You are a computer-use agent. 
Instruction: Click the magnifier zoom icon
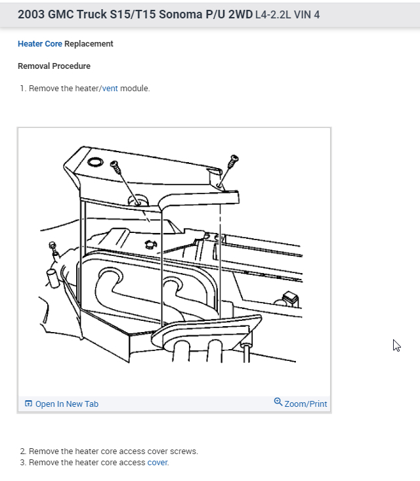click(x=278, y=402)
